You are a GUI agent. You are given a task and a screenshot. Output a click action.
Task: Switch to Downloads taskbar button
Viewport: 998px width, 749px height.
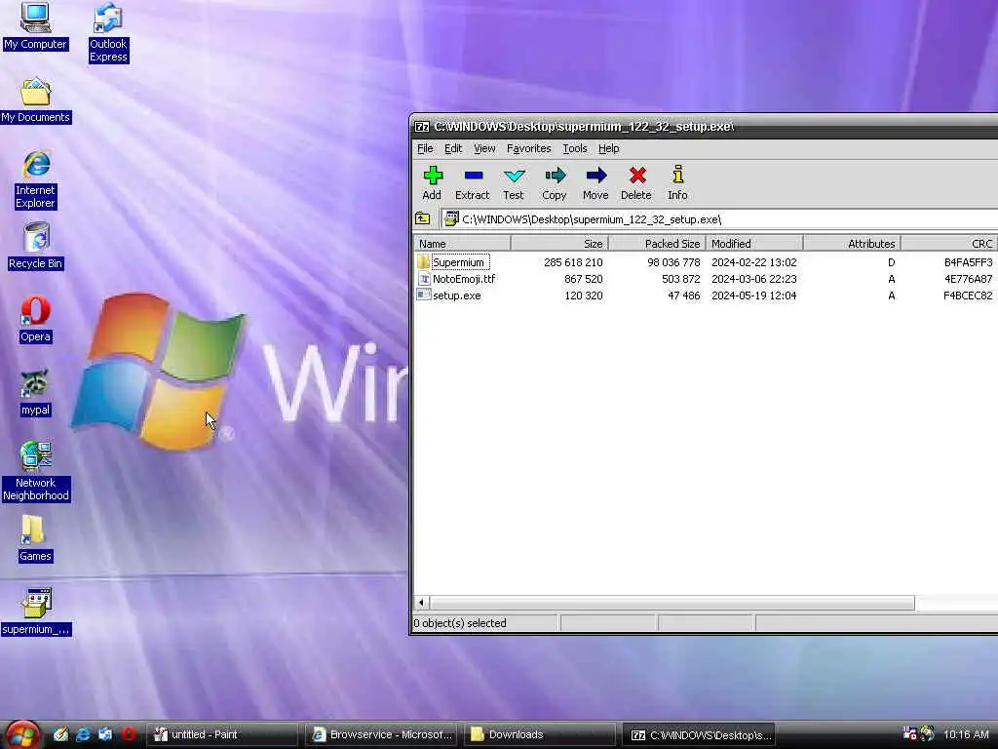click(539, 735)
